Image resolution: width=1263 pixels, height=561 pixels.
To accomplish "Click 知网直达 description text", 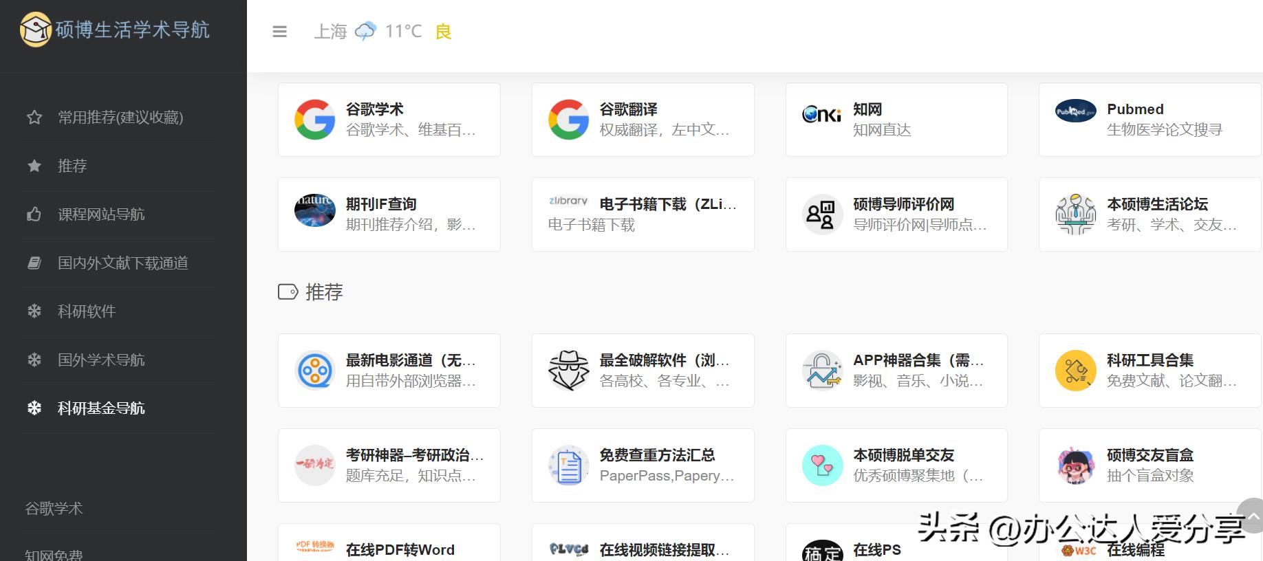I will 882,130.
